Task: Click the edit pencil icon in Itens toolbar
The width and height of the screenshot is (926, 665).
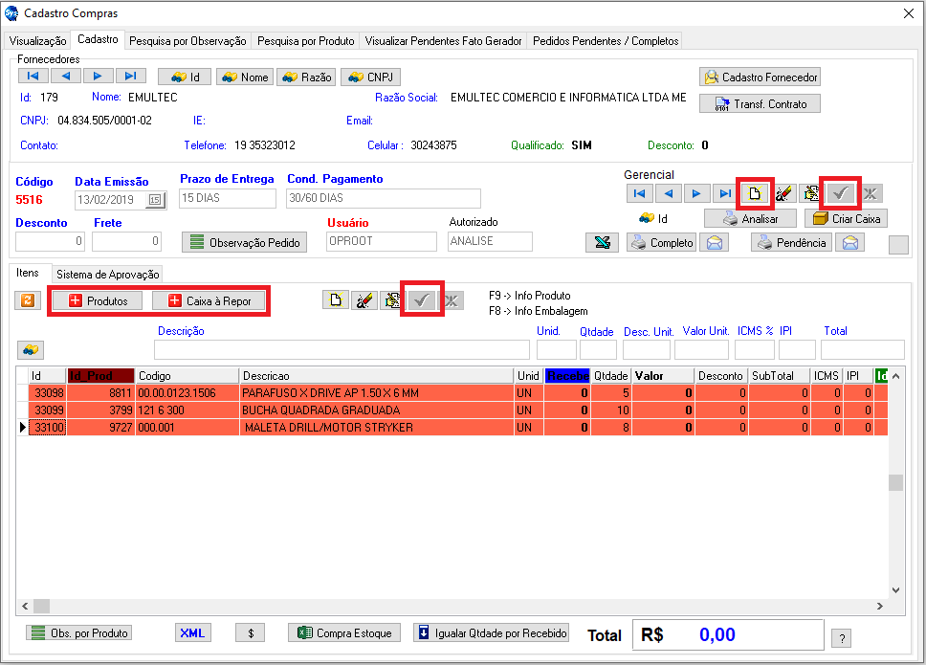Action: pos(363,300)
